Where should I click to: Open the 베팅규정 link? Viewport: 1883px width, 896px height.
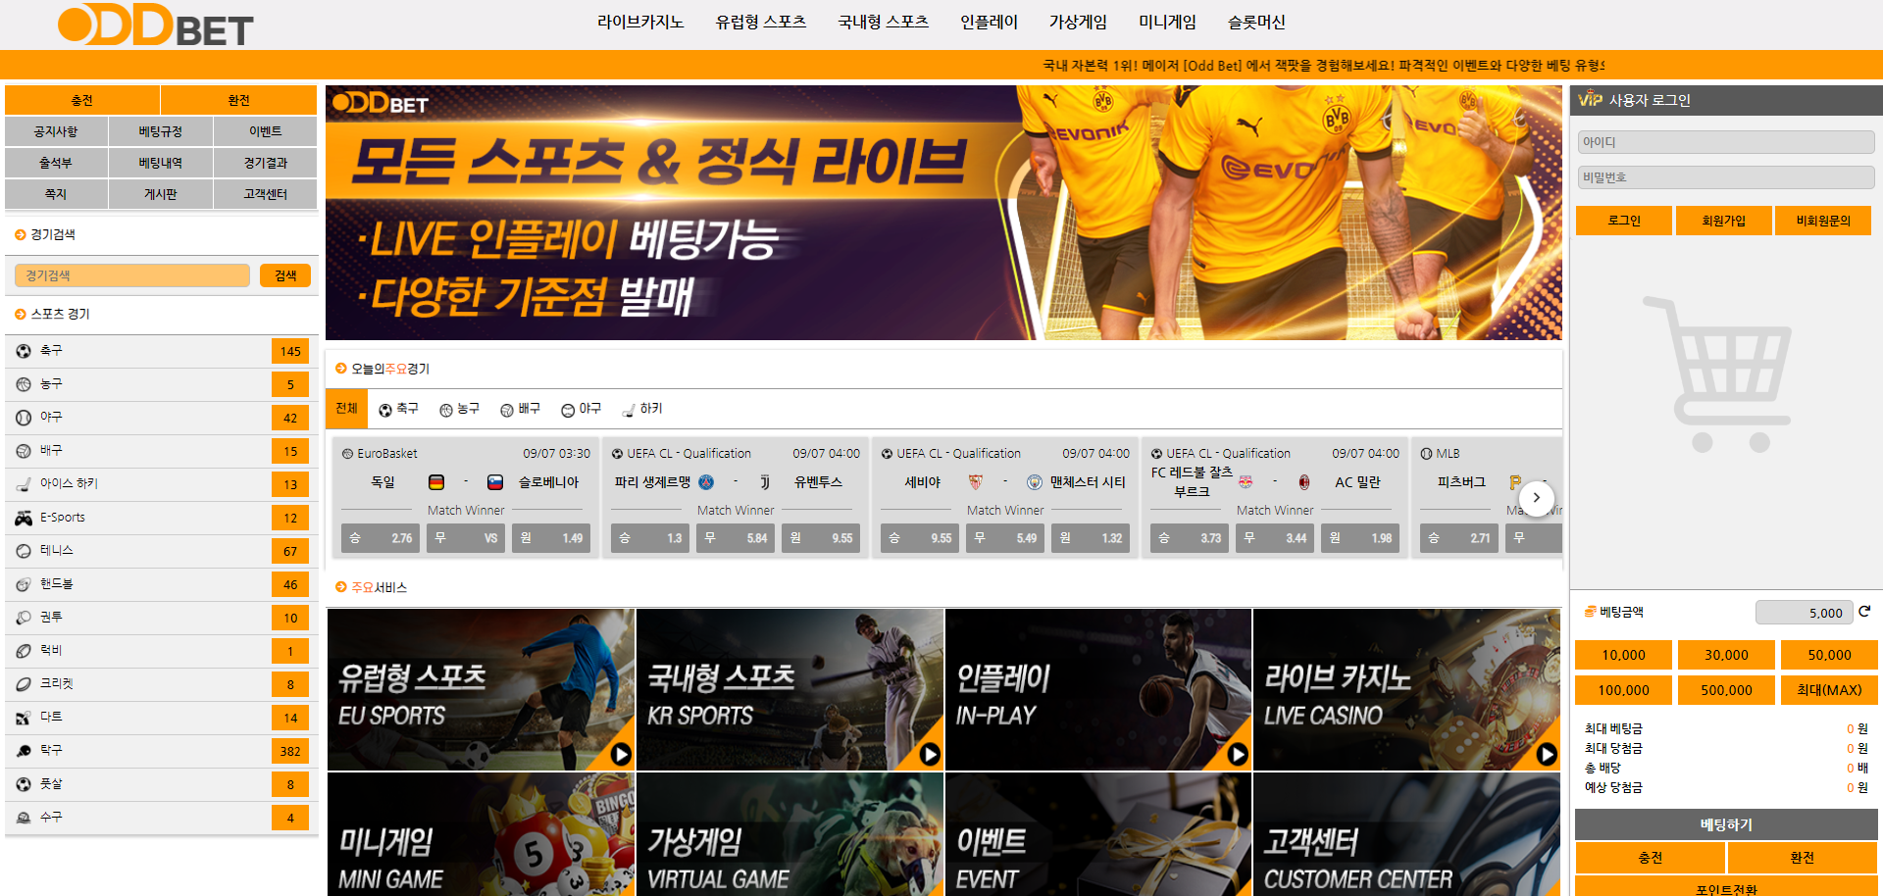click(x=161, y=131)
